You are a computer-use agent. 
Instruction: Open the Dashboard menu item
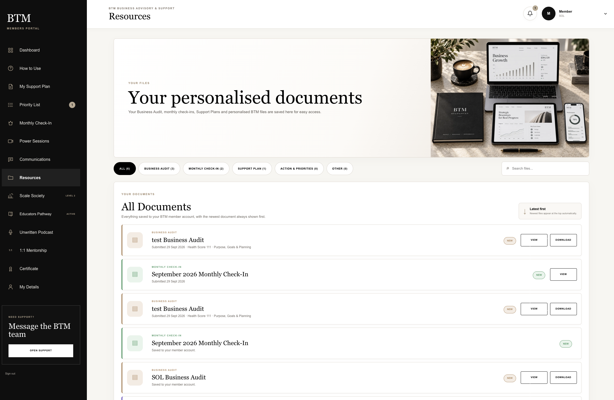coord(41,50)
